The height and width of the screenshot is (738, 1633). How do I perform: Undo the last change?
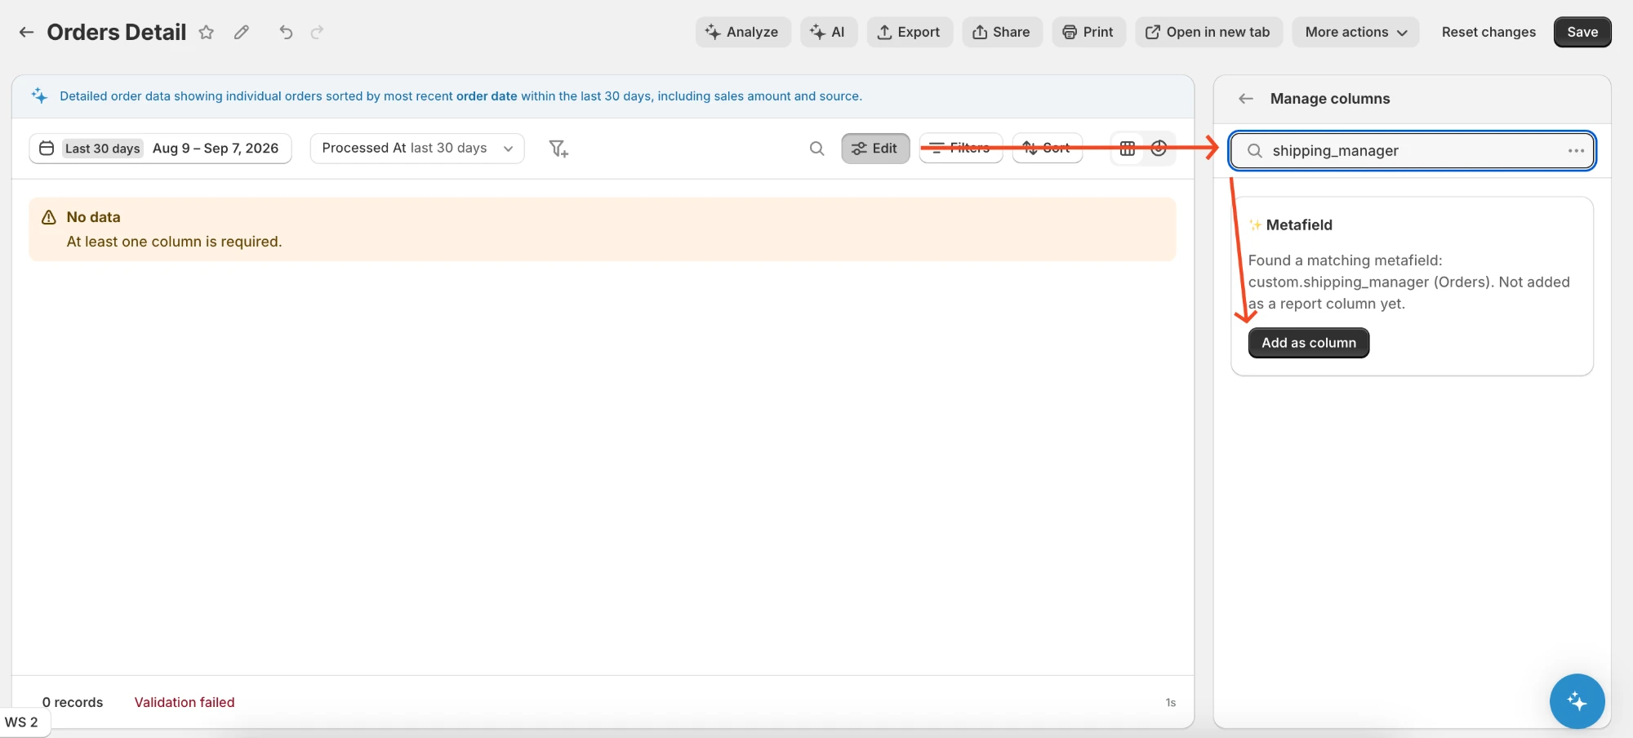(286, 32)
